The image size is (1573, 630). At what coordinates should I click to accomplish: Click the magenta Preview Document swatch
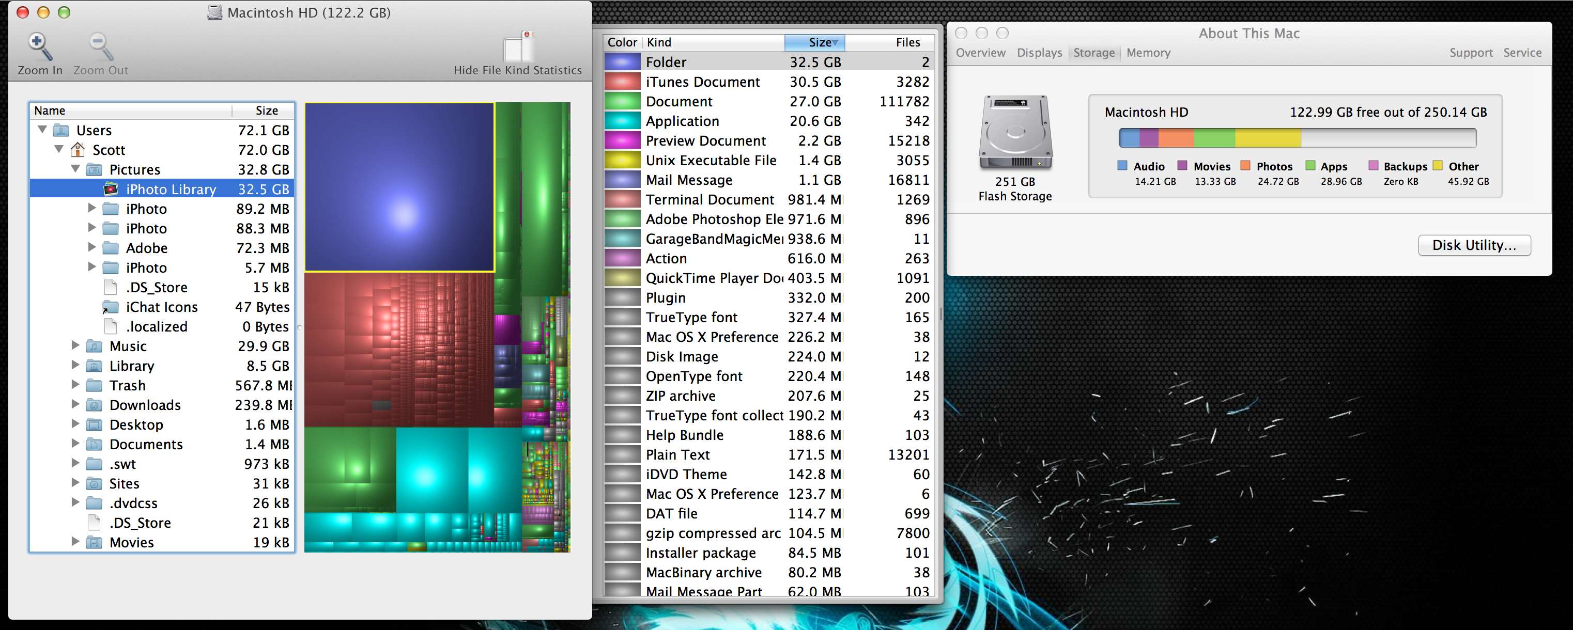622,140
